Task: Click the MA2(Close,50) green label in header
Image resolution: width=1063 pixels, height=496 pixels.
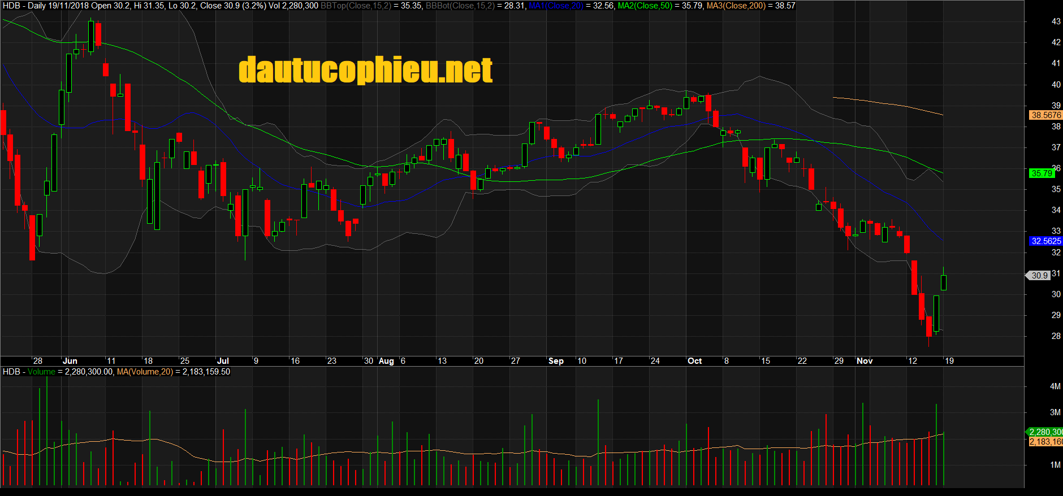Action: tap(645, 6)
